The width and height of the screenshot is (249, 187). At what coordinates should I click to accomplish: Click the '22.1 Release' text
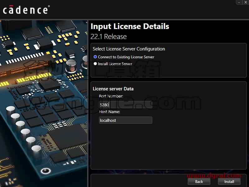[x=109, y=36]
